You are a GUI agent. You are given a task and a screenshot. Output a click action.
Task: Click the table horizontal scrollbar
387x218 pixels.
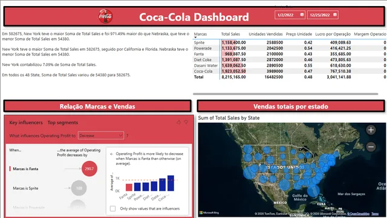pyautogui.click(x=285, y=94)
